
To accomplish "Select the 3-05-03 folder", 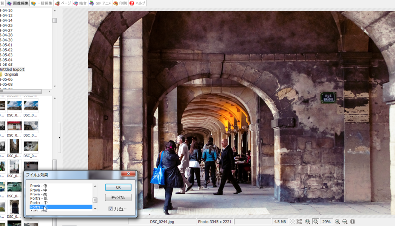I will coord(6,55).
